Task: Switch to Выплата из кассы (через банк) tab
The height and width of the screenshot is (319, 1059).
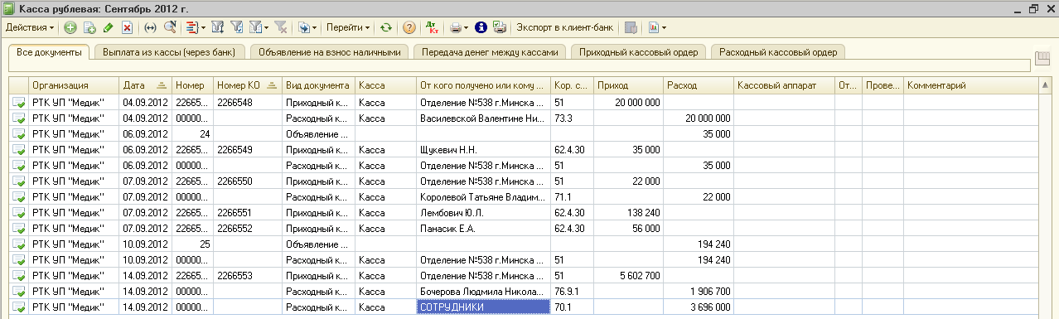Action: click(x=169, y=51)
